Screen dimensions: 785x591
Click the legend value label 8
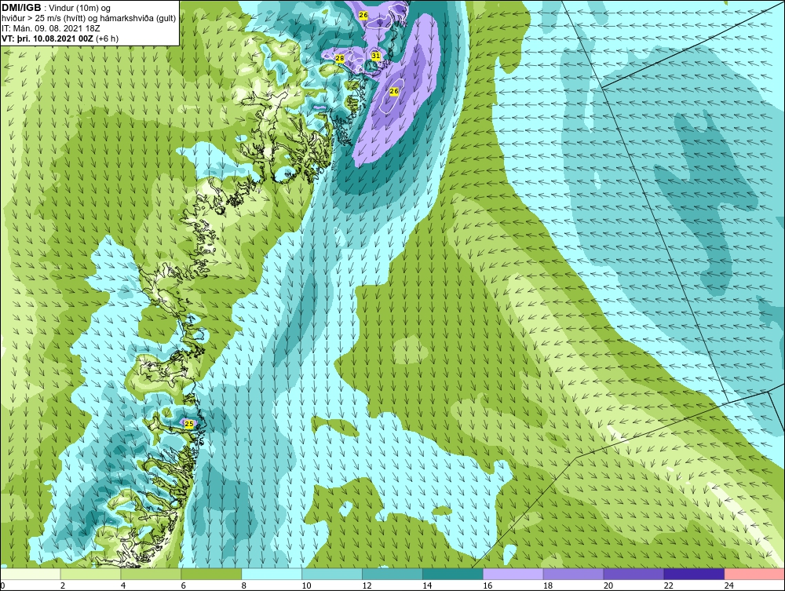(244, 586)
